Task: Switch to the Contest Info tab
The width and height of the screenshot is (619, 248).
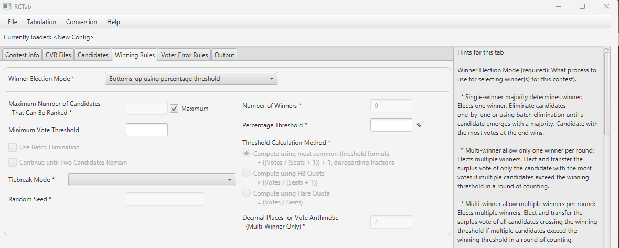Action: pos(22,55)
